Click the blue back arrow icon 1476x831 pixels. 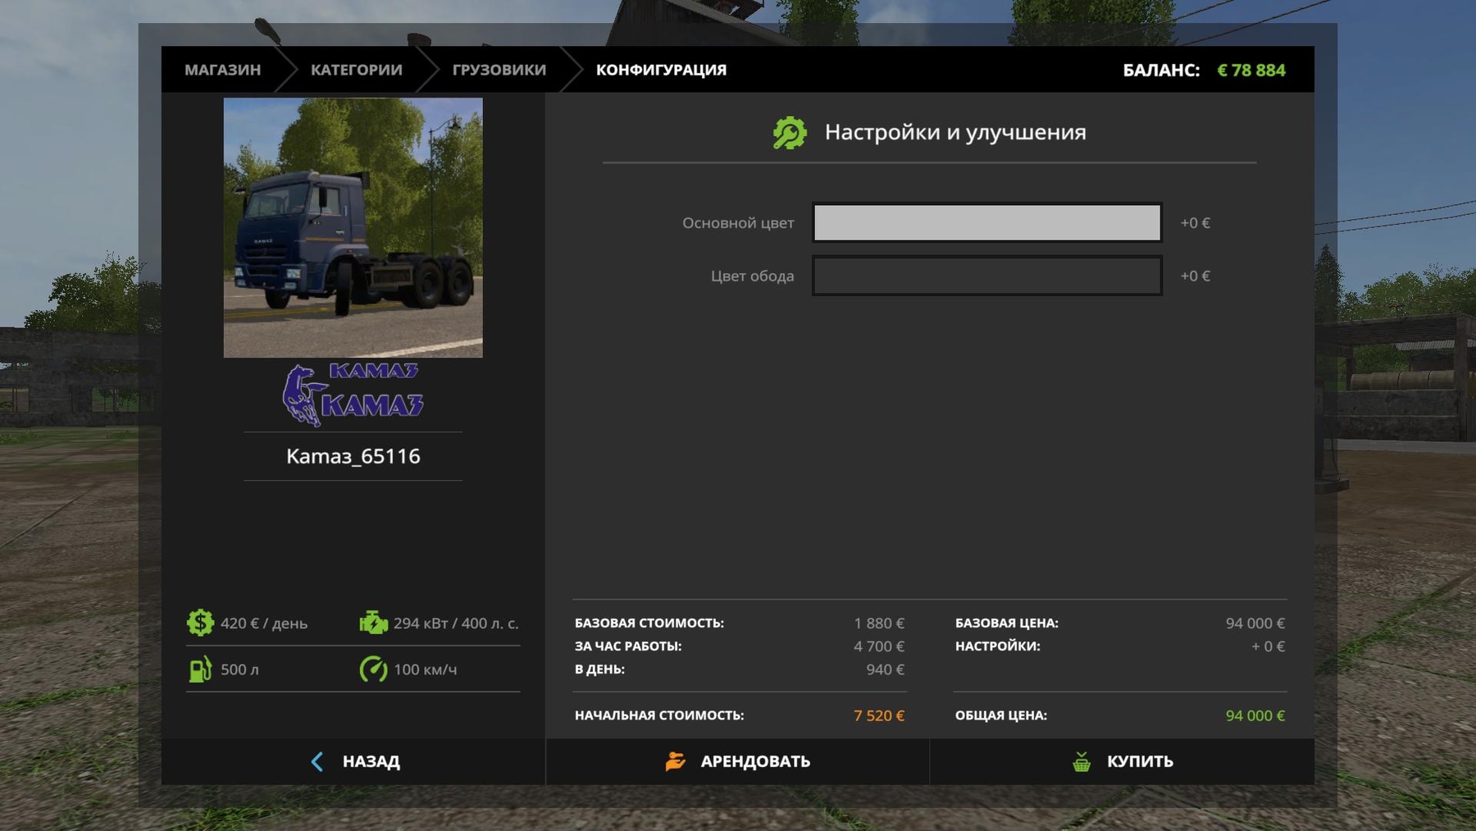tap(317, 761)
